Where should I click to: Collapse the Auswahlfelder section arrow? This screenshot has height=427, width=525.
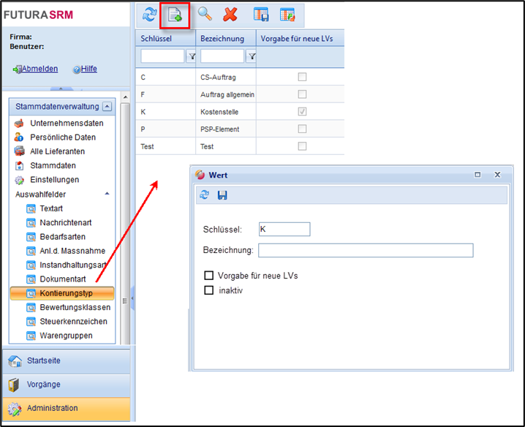pos(107,194)
